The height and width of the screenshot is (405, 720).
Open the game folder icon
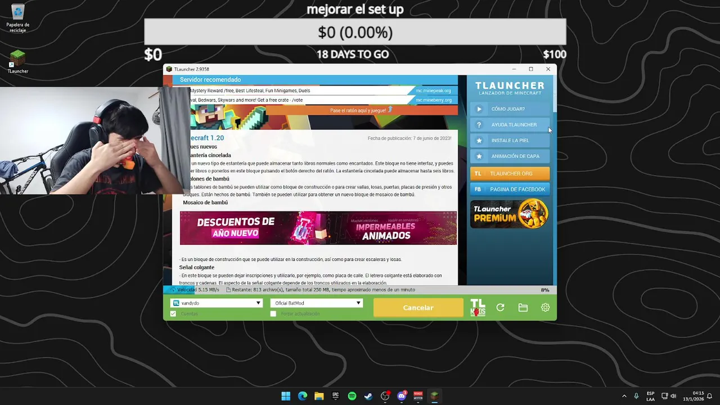(523, 308)
